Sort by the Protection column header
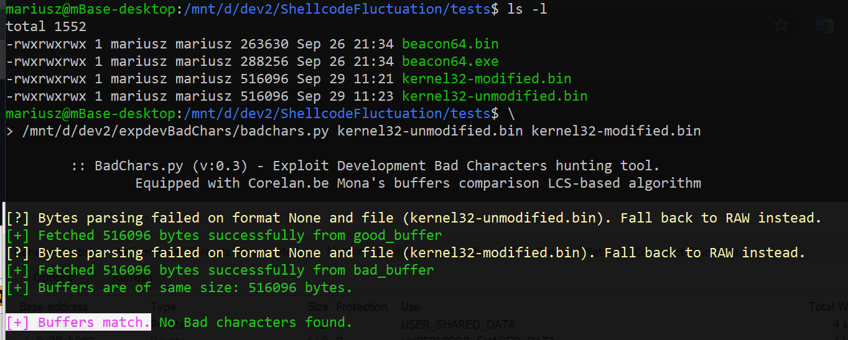 click(361, 307)
